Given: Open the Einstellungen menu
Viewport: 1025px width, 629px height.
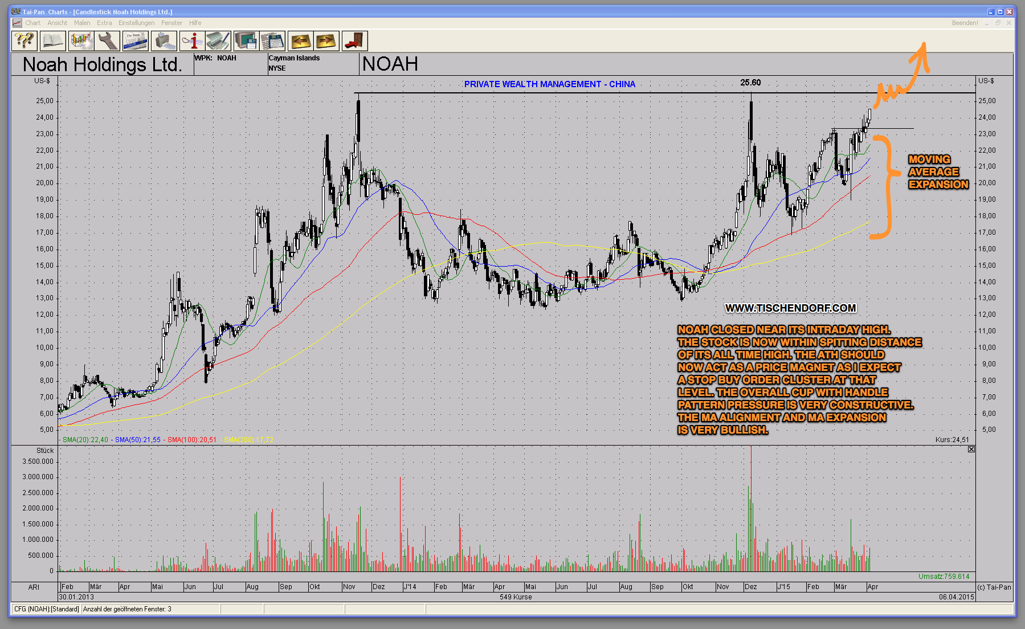Looking at the screenshot, I should point(136,23).
